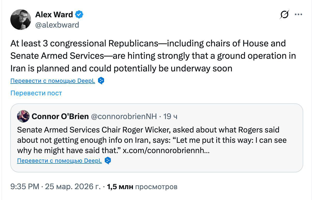Click the '9:35 PM · 25 мар. 2026 г.' timestamp
Screen dimensions: 312x200
coord(55,187)
